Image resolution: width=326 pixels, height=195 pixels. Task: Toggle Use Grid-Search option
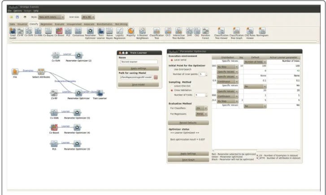pos(172,69)
